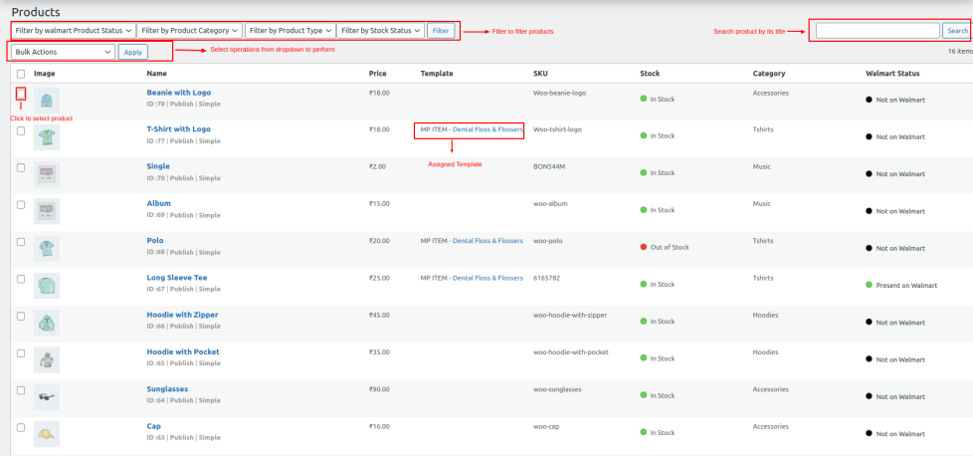Screen dimensions: 973x456
Task: Click the Album product image icon
Action: [x=47, y=210]
